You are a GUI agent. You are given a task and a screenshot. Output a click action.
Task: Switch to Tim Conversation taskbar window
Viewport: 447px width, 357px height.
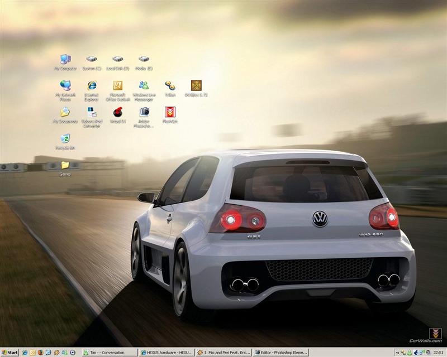click(110, 353)
